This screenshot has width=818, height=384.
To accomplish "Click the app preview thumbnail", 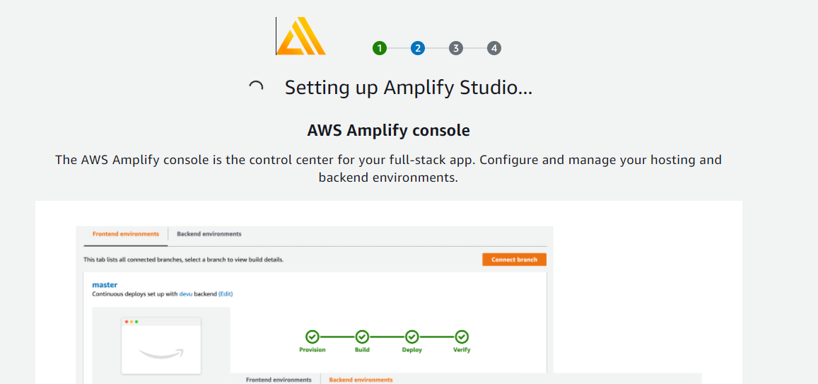I will click(x=161, y=345).
